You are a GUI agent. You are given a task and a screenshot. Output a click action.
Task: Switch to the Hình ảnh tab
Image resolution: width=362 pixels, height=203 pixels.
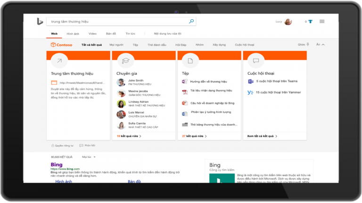click(73, 34)
